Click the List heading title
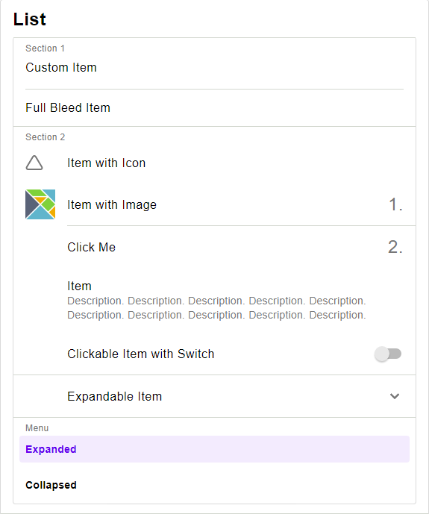 [30, 19]
